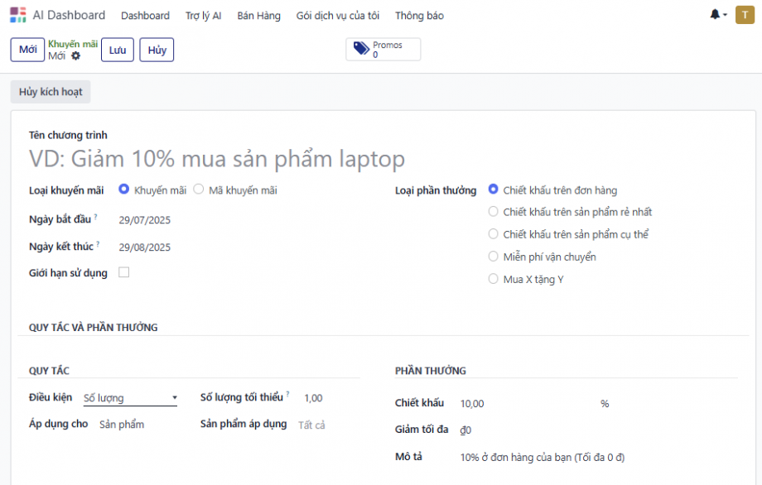
Task: Click the Promos tag icon
Action: [x=361, y=50]
